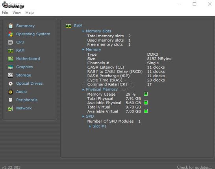Click Check for updates link
Image resolution: width=215 pixels, height=169 pixels.
(194, 167)
